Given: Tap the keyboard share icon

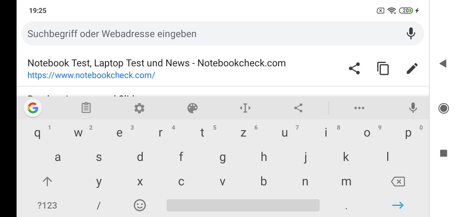Looking at the screenshot, I should point(298,108).
